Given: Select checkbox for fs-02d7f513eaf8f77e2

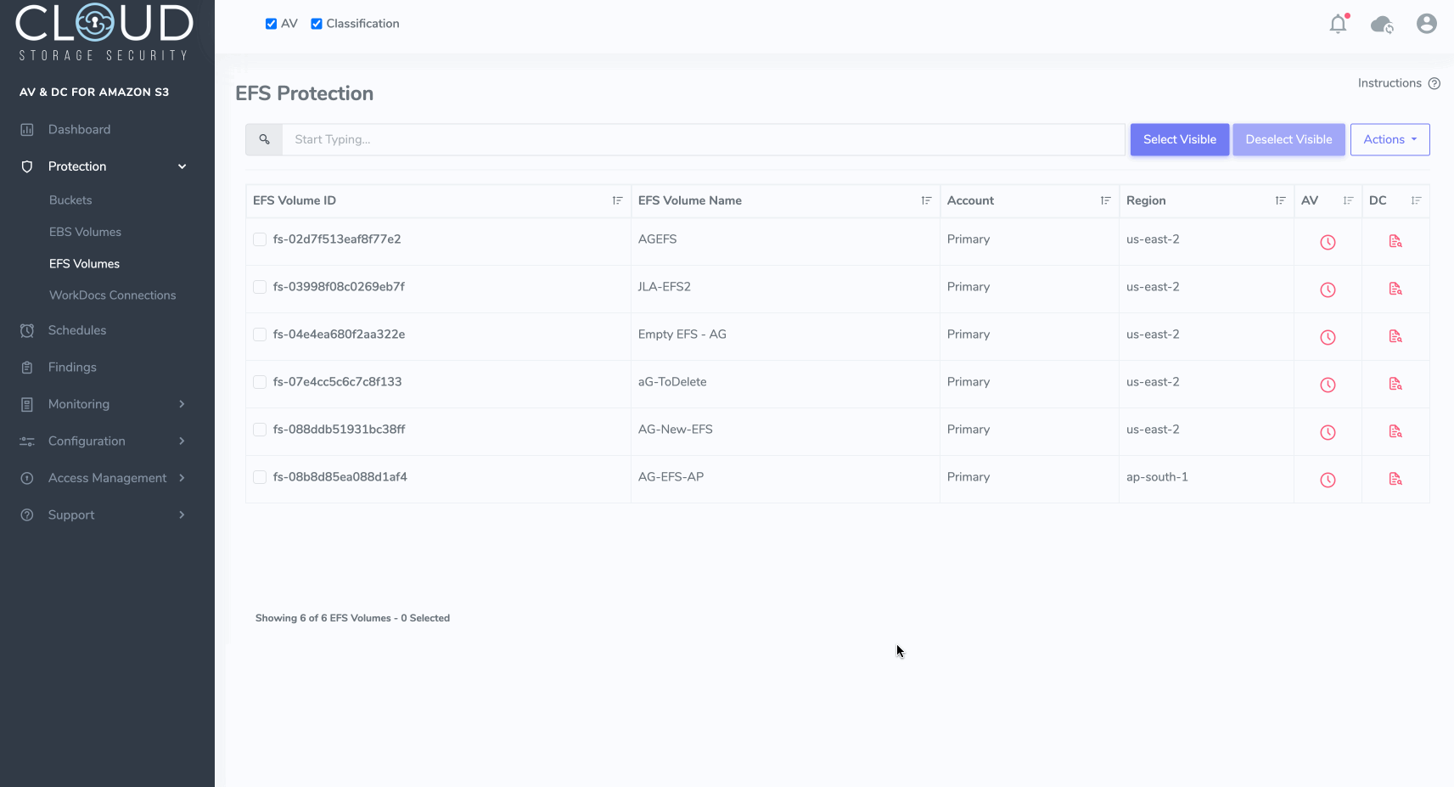Looking at the screenshot, I should click(x=260, y=240).
